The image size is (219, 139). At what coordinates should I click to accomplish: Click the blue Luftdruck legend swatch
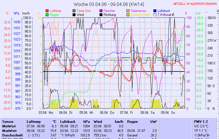tap(155, 11)
